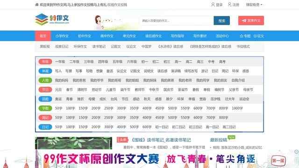
Task: Open the 环保作文 quick link
Action: (80, 47)
